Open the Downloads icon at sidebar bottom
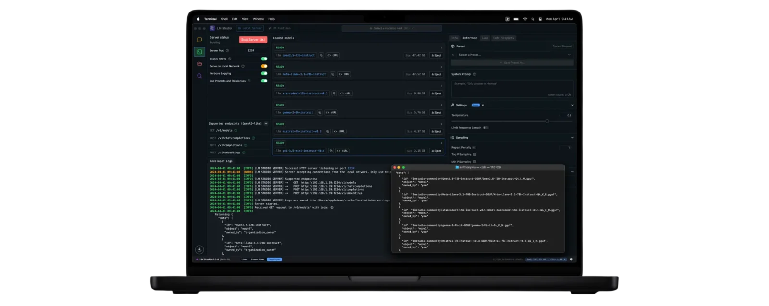 pos(199,249)
